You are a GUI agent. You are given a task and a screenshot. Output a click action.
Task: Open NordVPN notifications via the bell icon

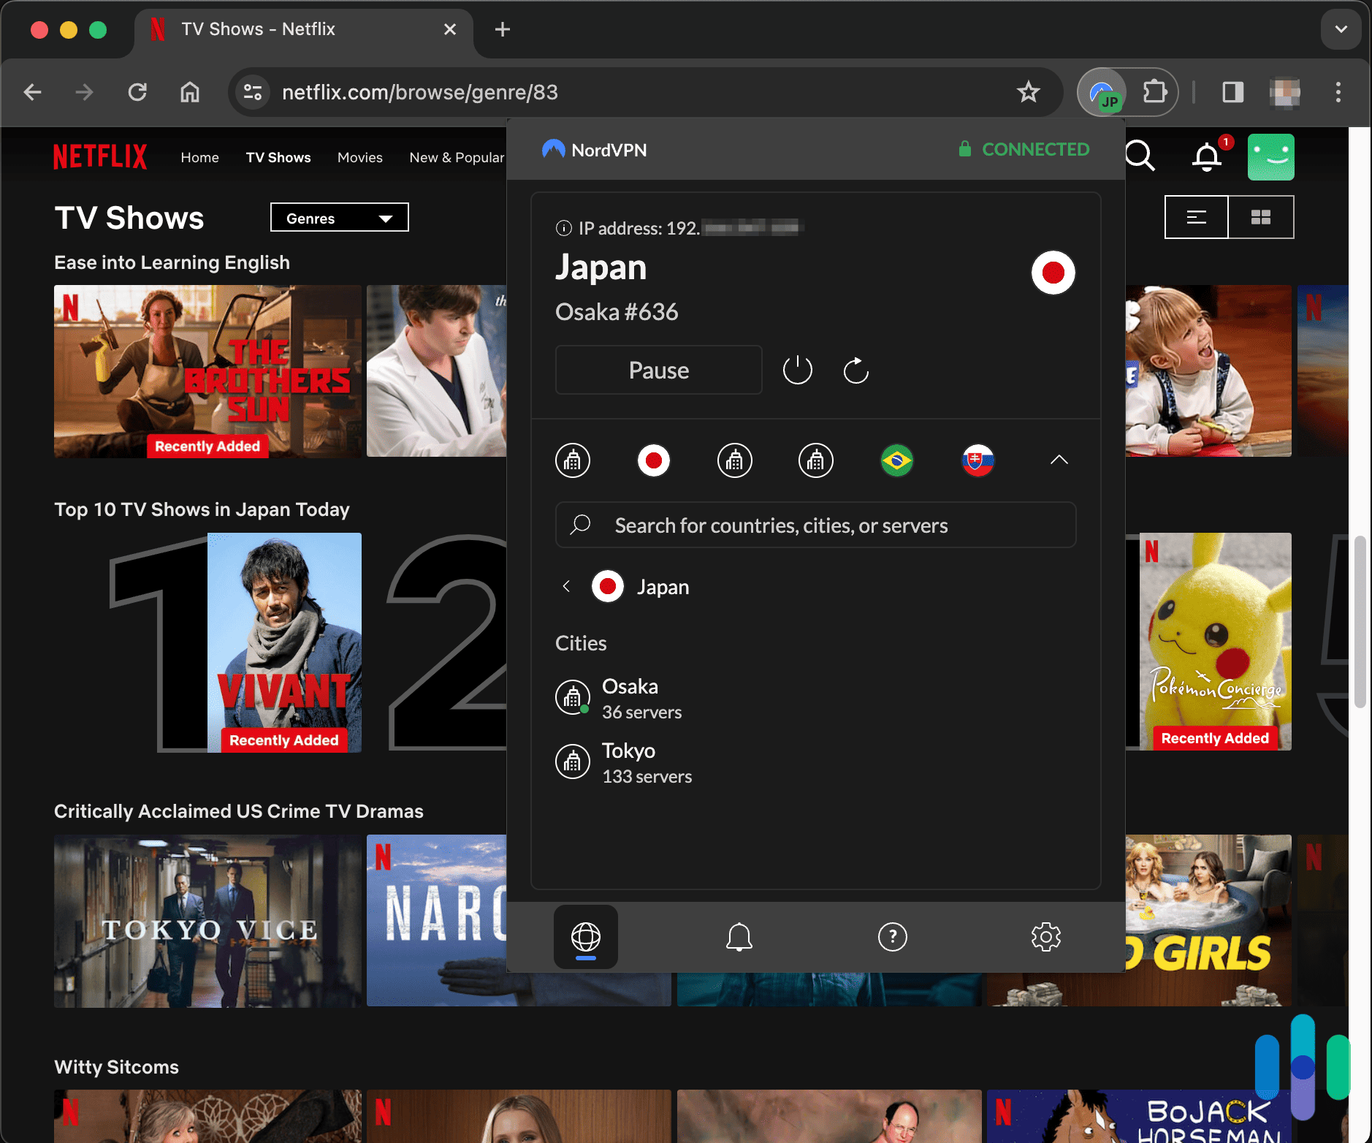(739, 937)
